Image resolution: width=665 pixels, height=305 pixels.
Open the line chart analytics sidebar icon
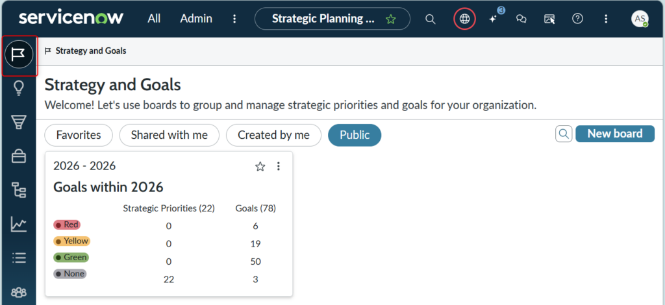click(x=19, y=224)
